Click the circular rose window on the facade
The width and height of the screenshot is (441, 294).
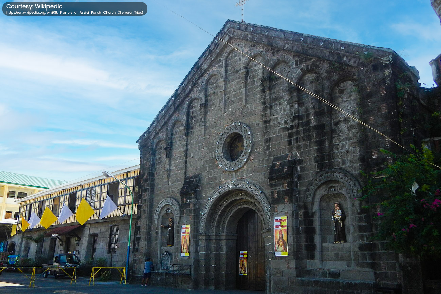pyautogui.click(x=234, y=147)
